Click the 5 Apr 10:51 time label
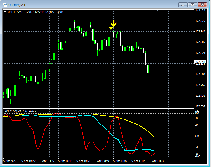Viewport: 211px width, 167px height. tap(83, 161)
